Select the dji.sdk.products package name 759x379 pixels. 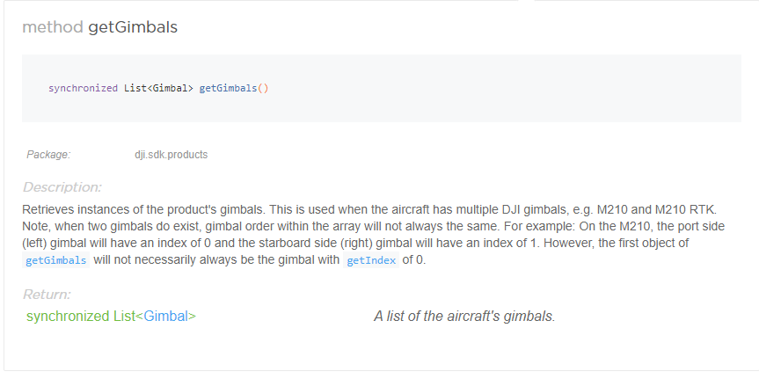pyautogui.click(x=171, y=155)
